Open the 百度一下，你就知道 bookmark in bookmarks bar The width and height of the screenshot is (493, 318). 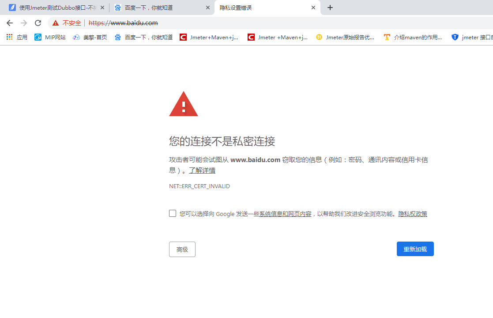click(143, 37)
